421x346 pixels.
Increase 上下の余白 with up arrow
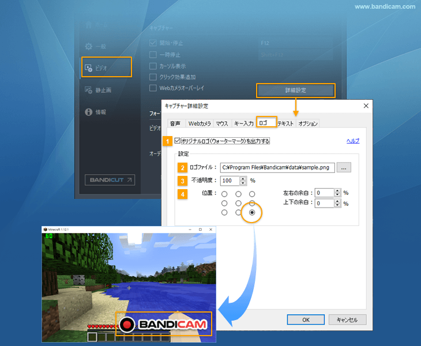click(337, 201)
